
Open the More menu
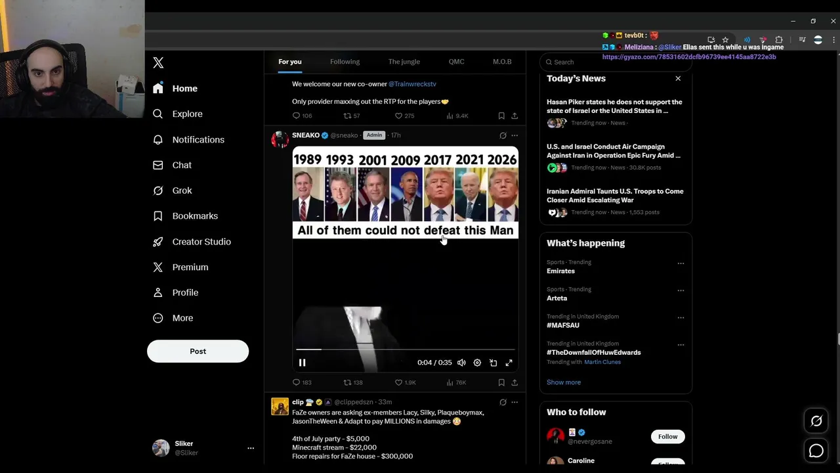(x=173, y=318)
